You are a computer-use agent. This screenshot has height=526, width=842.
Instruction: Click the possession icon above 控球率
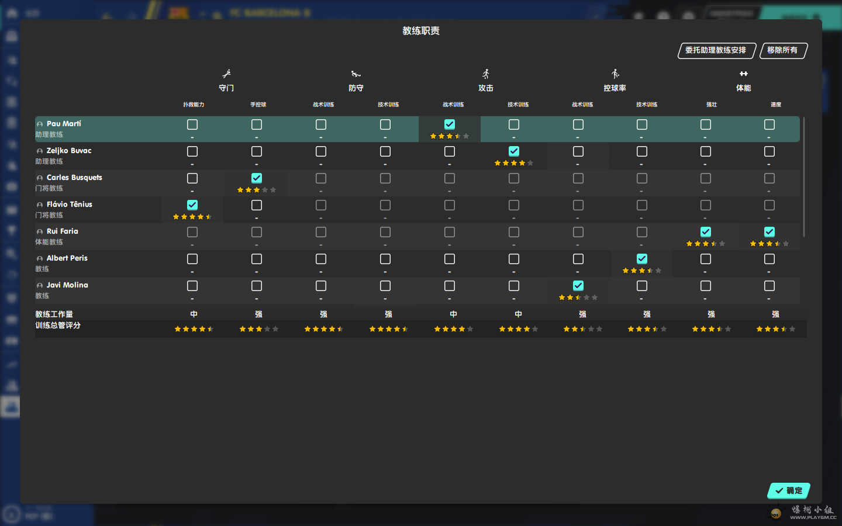click(615, 74)
